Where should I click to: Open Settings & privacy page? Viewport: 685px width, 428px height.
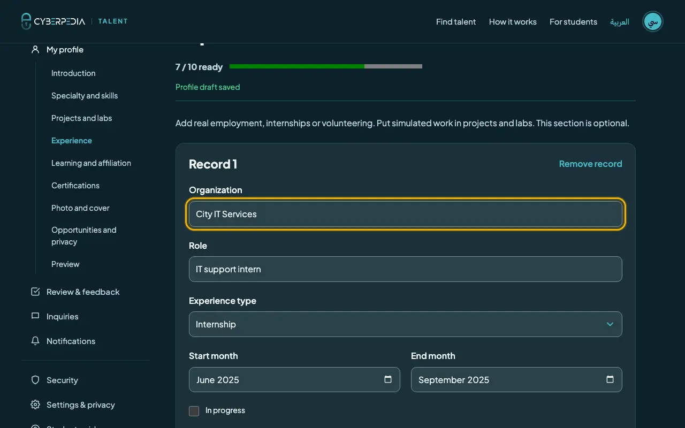(80, 404)
